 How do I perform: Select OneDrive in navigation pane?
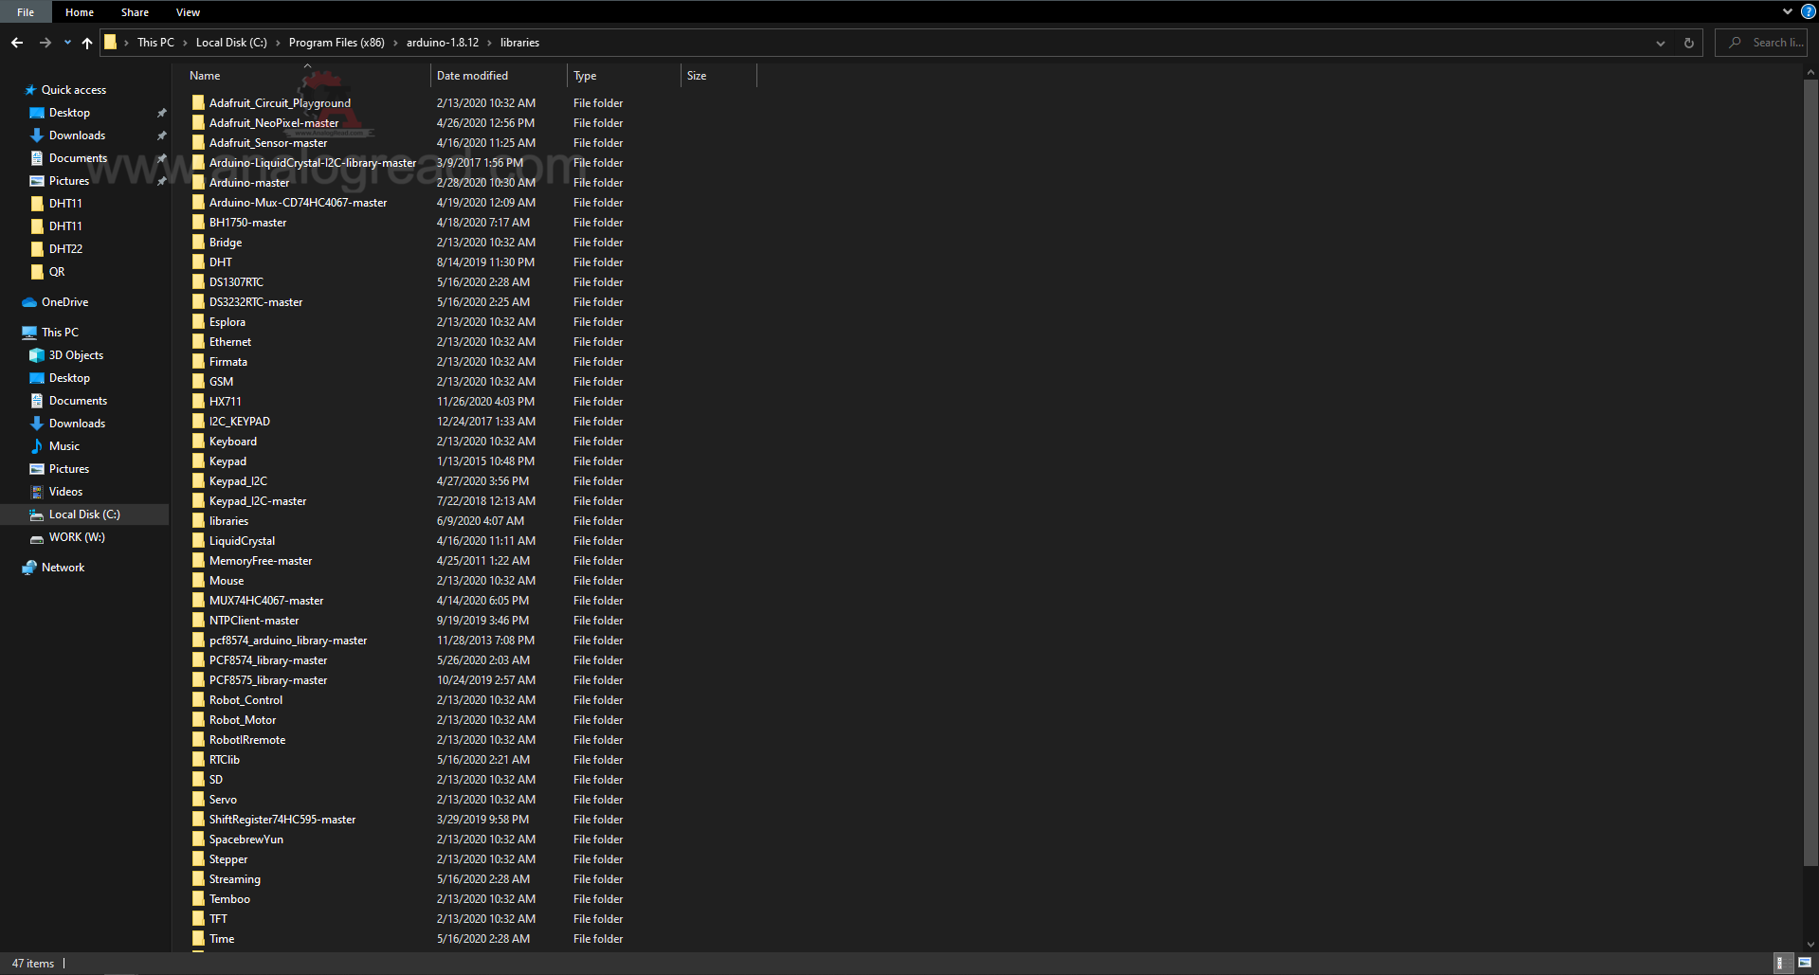[x=64, y=302]
